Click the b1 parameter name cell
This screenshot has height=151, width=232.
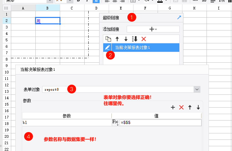(x=67, y=123)
